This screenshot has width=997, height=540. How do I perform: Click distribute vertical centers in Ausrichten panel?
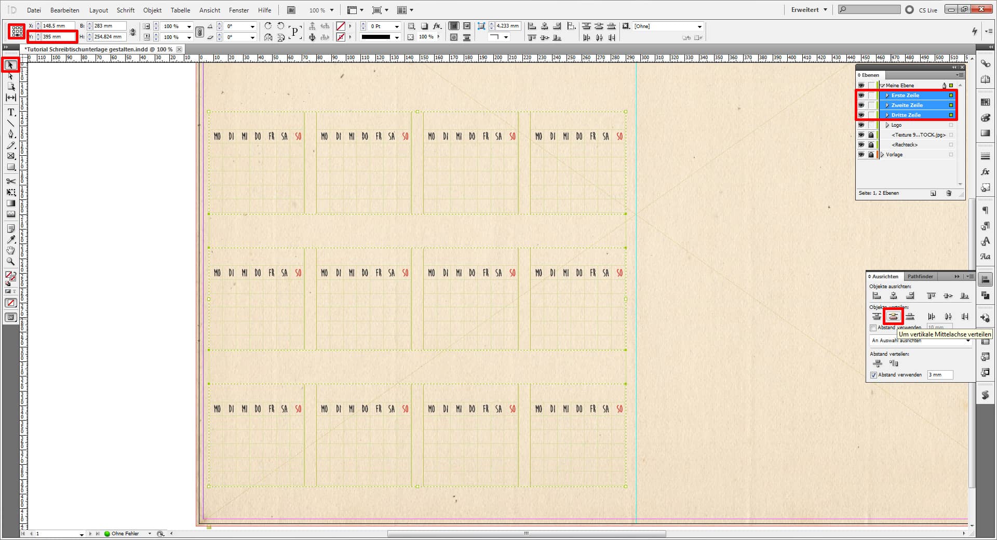tap(893, 317)
